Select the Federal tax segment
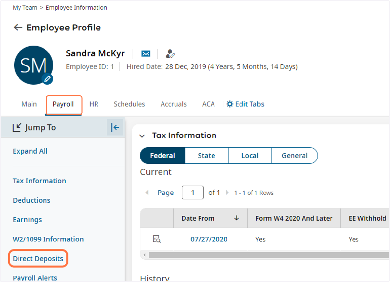This screenshot has height=282, width=390. pyautogui.click(x=162, y=156)
